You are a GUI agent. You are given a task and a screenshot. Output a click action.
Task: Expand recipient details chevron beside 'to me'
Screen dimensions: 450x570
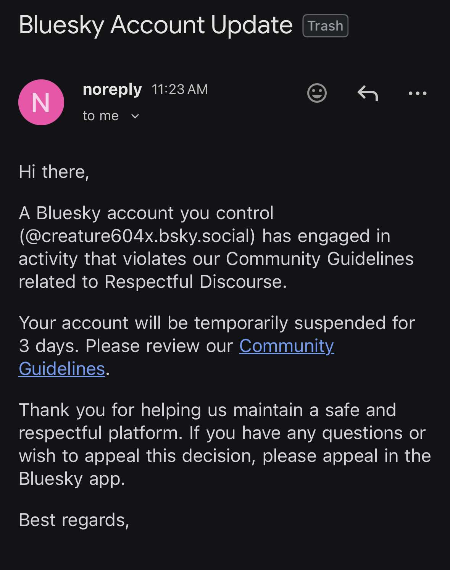click(135, 116)
